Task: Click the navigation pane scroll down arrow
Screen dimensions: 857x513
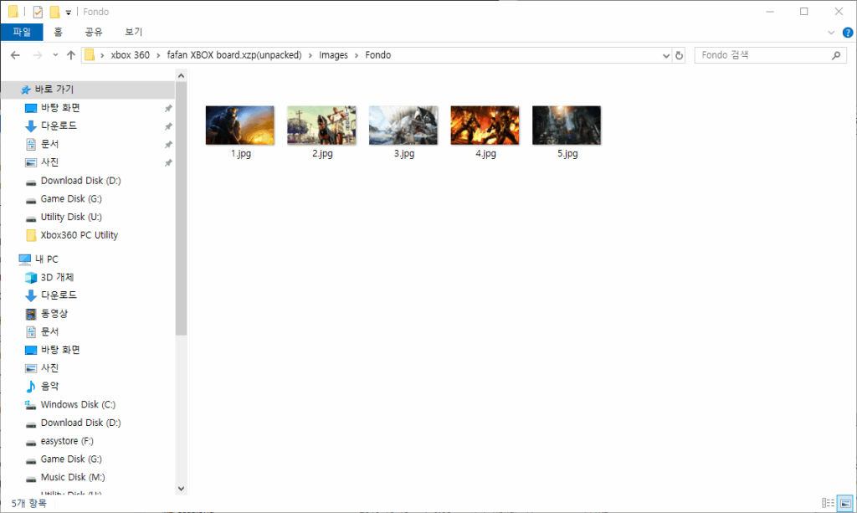Action: click(182, 489)
